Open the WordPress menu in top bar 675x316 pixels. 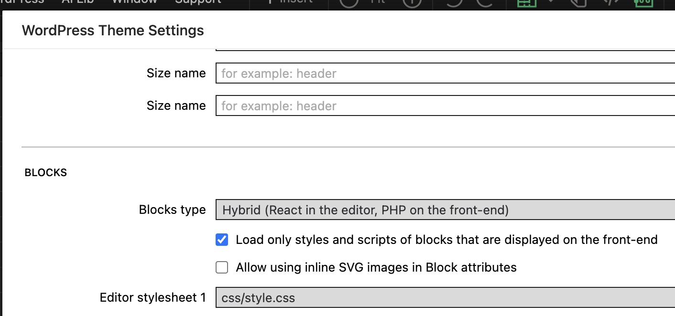(x=22, y=2)
